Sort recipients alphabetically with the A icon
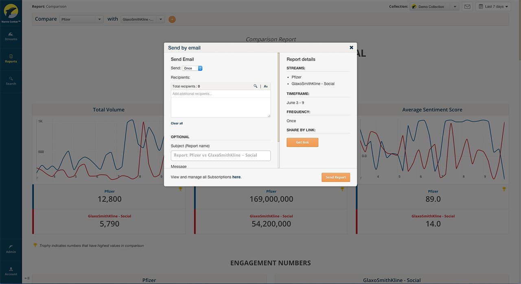Image resolution: width=521 pixels, height=284 pixels. click(x=266, y=86)
